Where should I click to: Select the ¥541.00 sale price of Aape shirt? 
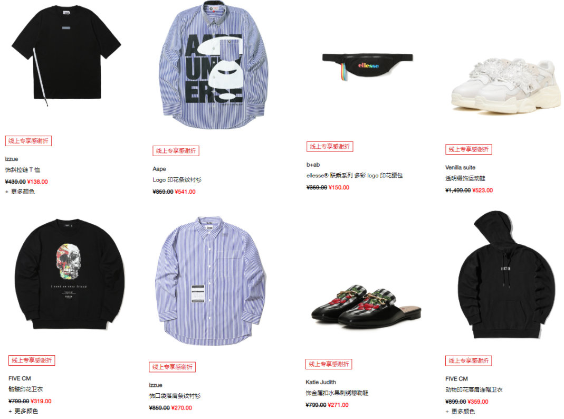point(185,192)
